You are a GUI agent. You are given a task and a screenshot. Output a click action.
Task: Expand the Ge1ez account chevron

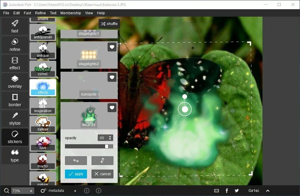coord(268,191)
